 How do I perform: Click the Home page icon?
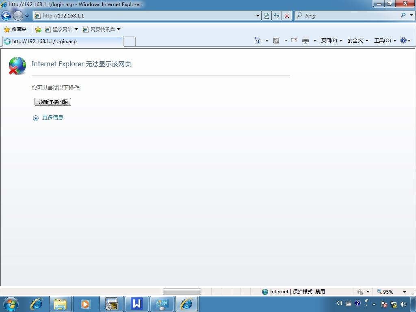pyautogui.click(x=257, y=40)
